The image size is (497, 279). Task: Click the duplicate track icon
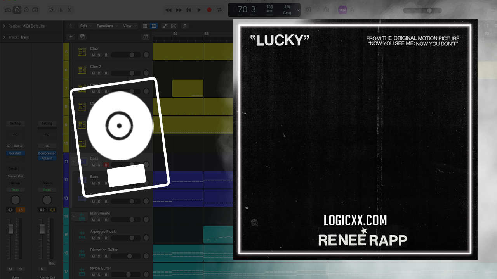point(82,36)
